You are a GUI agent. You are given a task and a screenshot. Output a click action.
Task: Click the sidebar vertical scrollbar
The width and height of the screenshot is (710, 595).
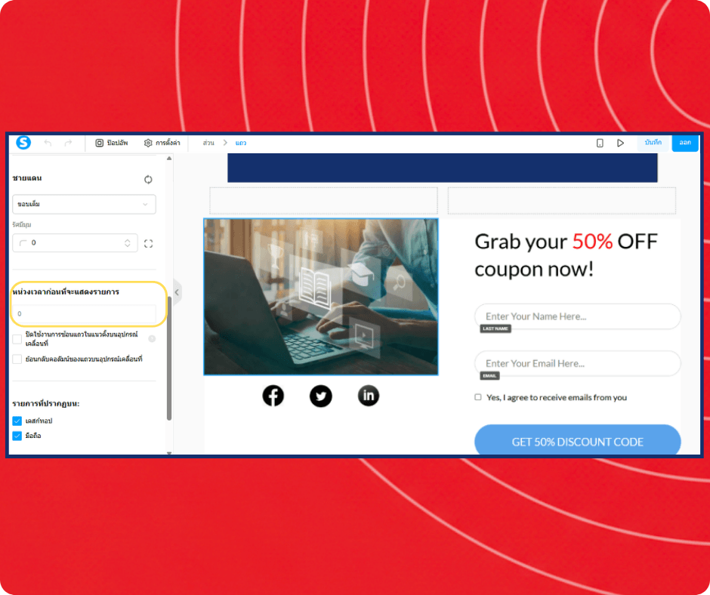(x=169, y=359)
